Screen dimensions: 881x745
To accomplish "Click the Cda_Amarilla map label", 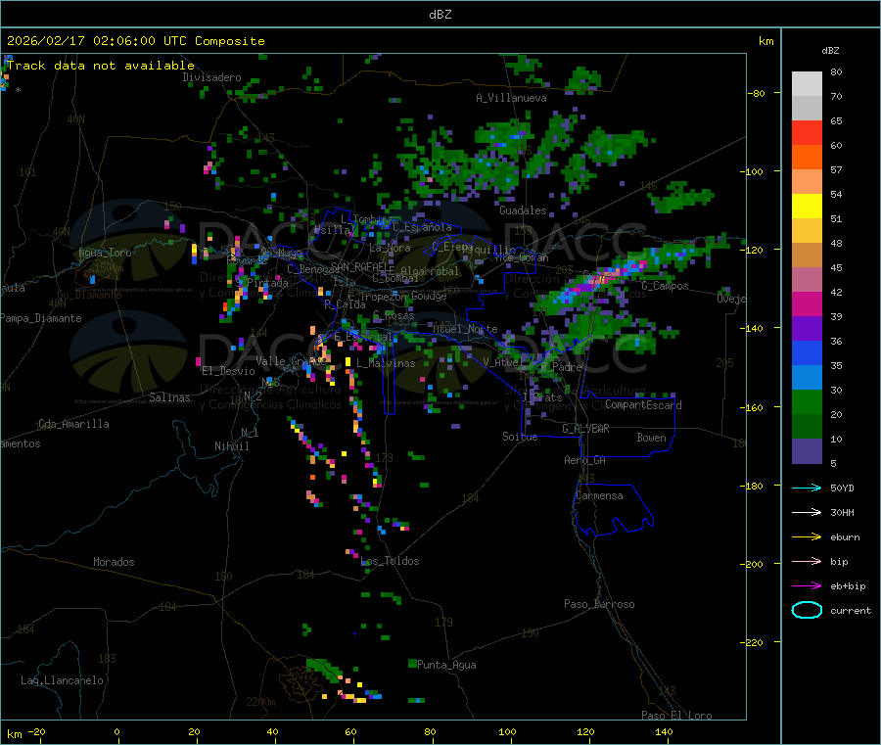I will coord(73,424).
